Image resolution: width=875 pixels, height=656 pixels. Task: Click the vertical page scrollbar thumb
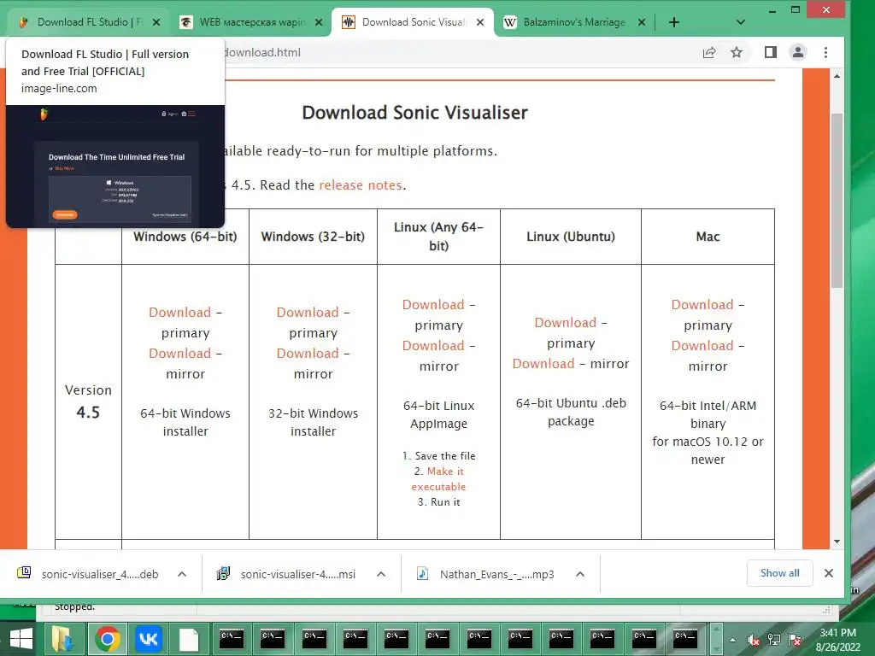837,201
